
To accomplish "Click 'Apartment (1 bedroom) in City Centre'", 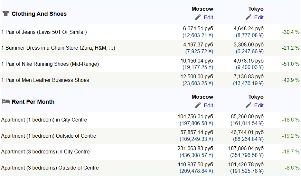I will point(44,120).
